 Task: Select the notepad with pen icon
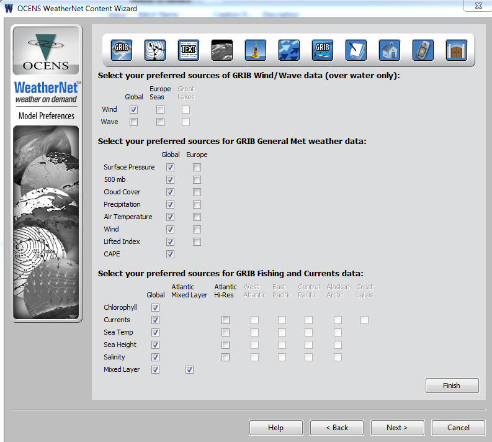[x=356, y=50]
